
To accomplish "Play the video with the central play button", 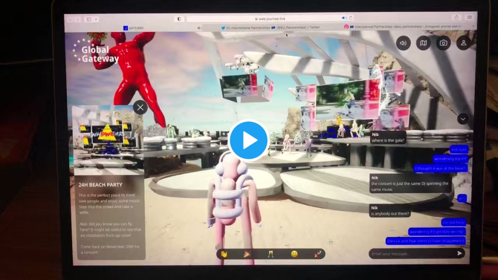I will (x=249, y=140).
